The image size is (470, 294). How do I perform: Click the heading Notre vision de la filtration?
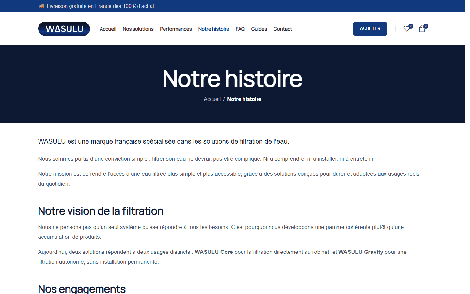(101, 211)
